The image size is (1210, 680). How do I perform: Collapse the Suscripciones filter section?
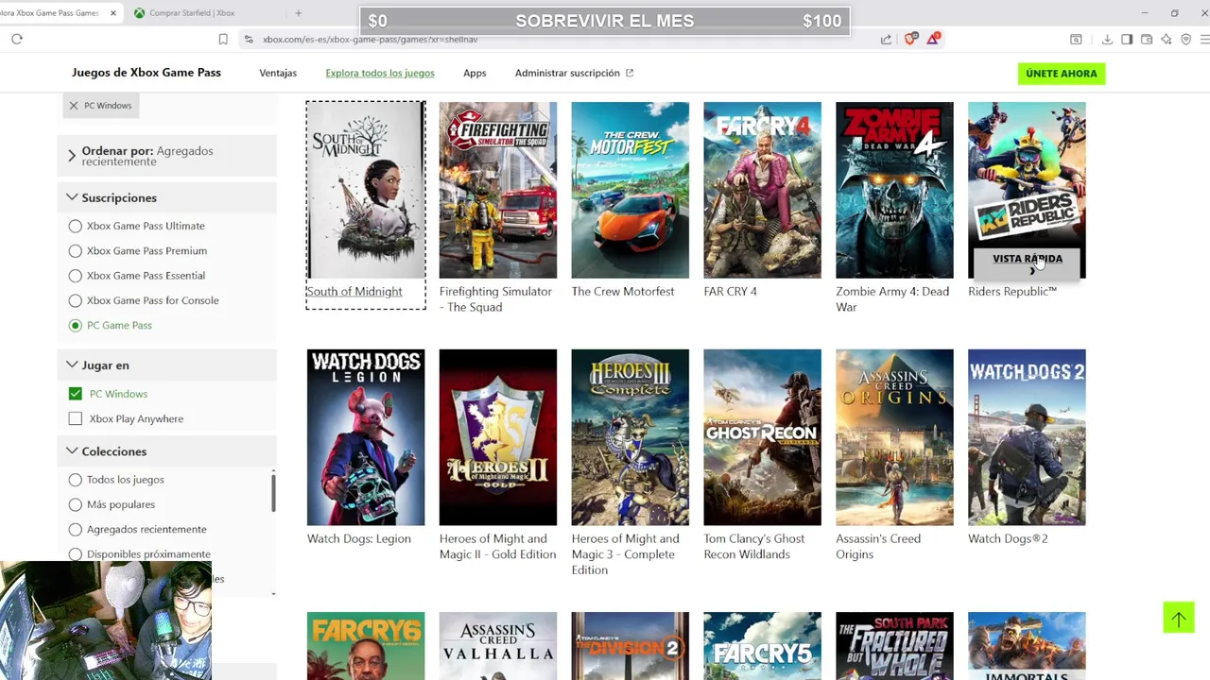tap(166, 197)
